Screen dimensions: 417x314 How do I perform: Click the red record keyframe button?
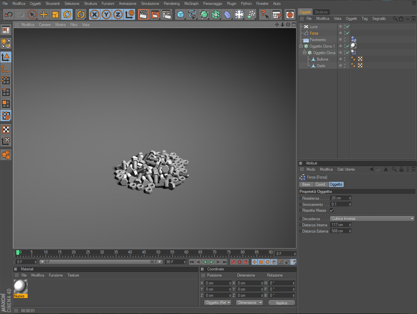click(x=233, y=262)
